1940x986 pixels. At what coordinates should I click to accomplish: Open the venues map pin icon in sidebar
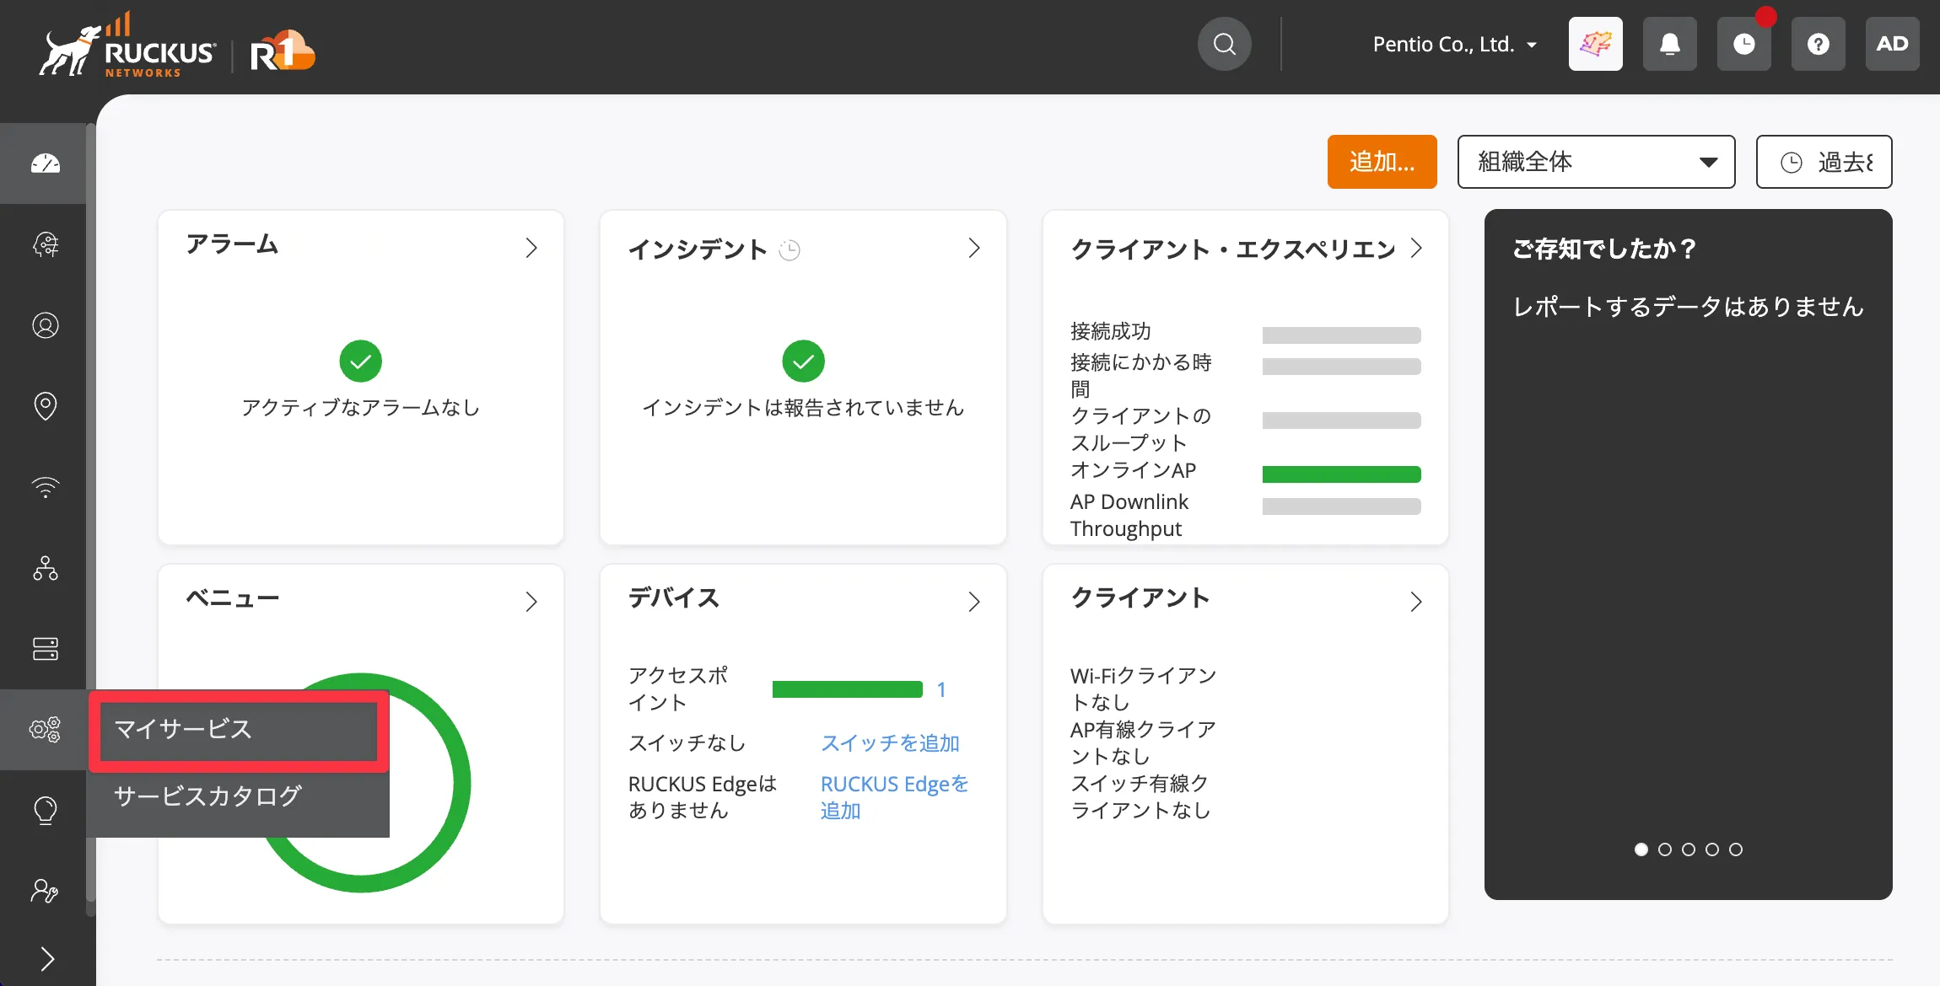click(x=46, y=406)
